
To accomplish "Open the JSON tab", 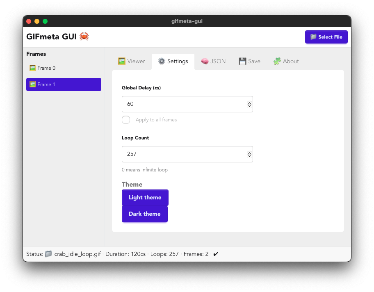I will coord(213,61).
